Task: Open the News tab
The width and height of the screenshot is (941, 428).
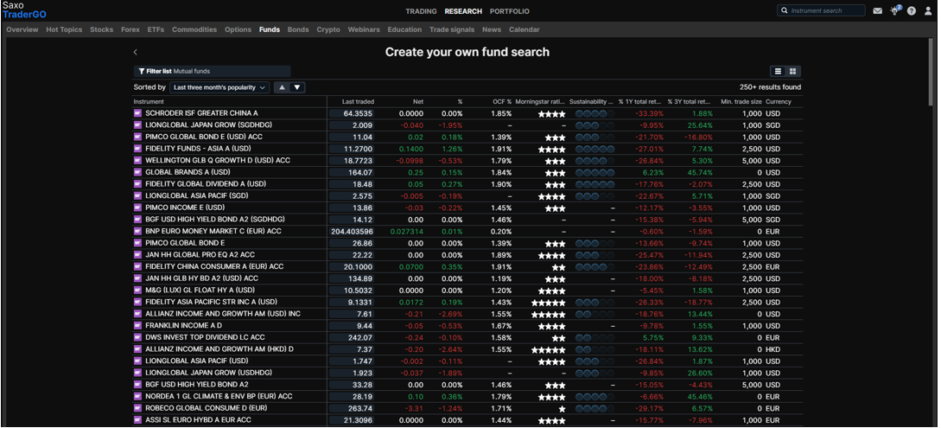Action: click(x=492, y=29)
